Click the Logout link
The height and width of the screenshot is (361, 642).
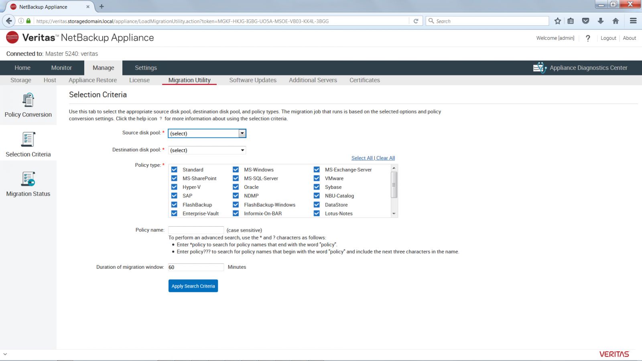click(x=608, y=38)
